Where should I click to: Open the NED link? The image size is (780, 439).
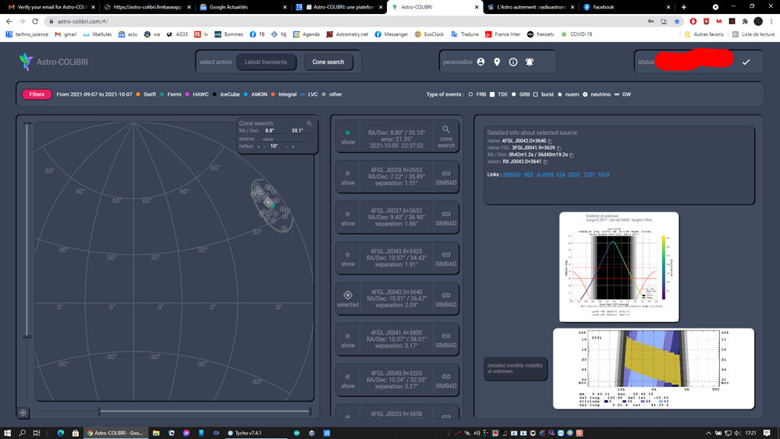[528, 175]
